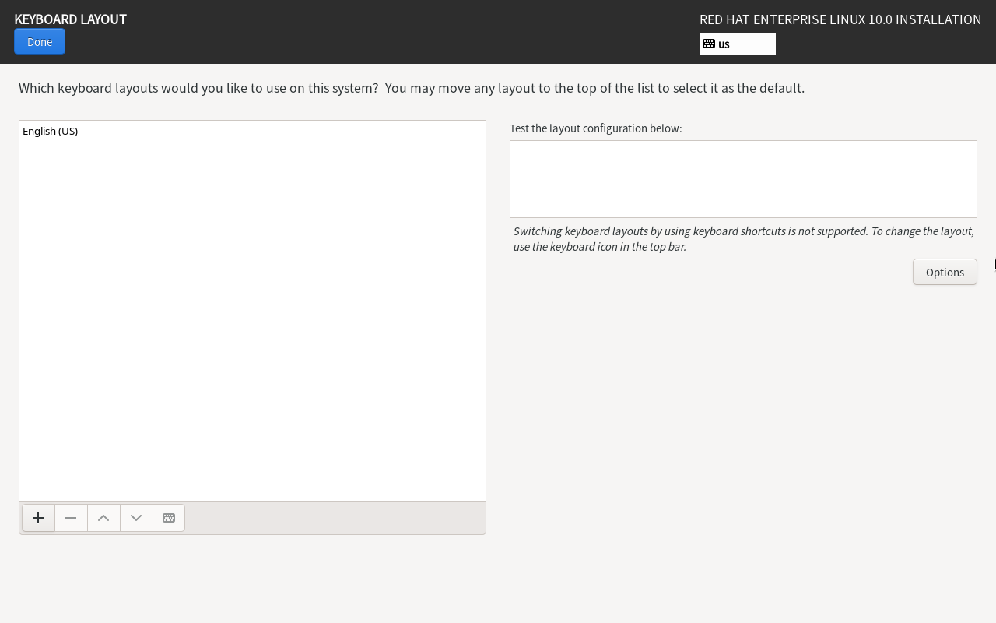This screenshot has width=996, height=623.
Task: Select English (US) in layout list
Action: [252, 131]
